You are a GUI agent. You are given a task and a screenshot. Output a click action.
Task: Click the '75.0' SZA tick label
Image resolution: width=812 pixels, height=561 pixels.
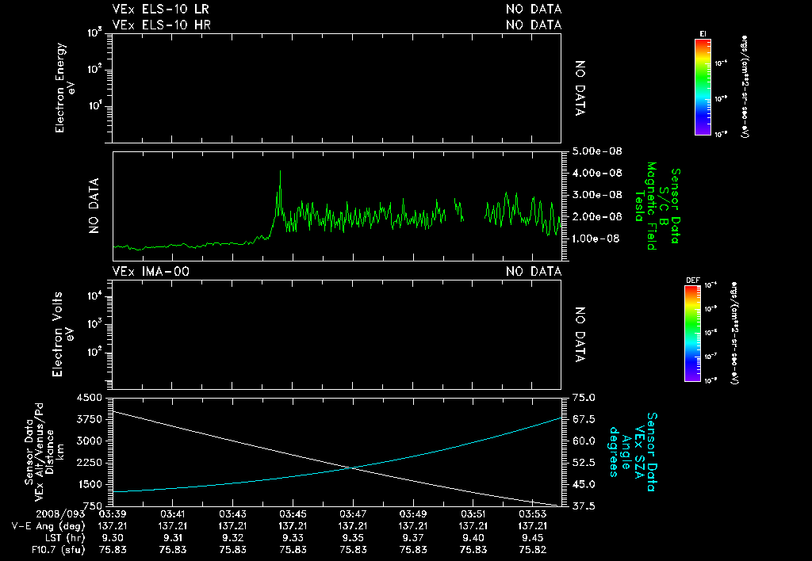click(x=584, y=398)
